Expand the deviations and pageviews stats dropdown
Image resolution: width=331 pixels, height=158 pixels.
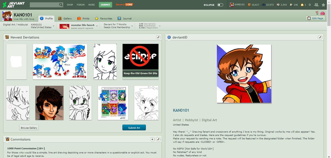pyautogui.click(x=160, y=26)
